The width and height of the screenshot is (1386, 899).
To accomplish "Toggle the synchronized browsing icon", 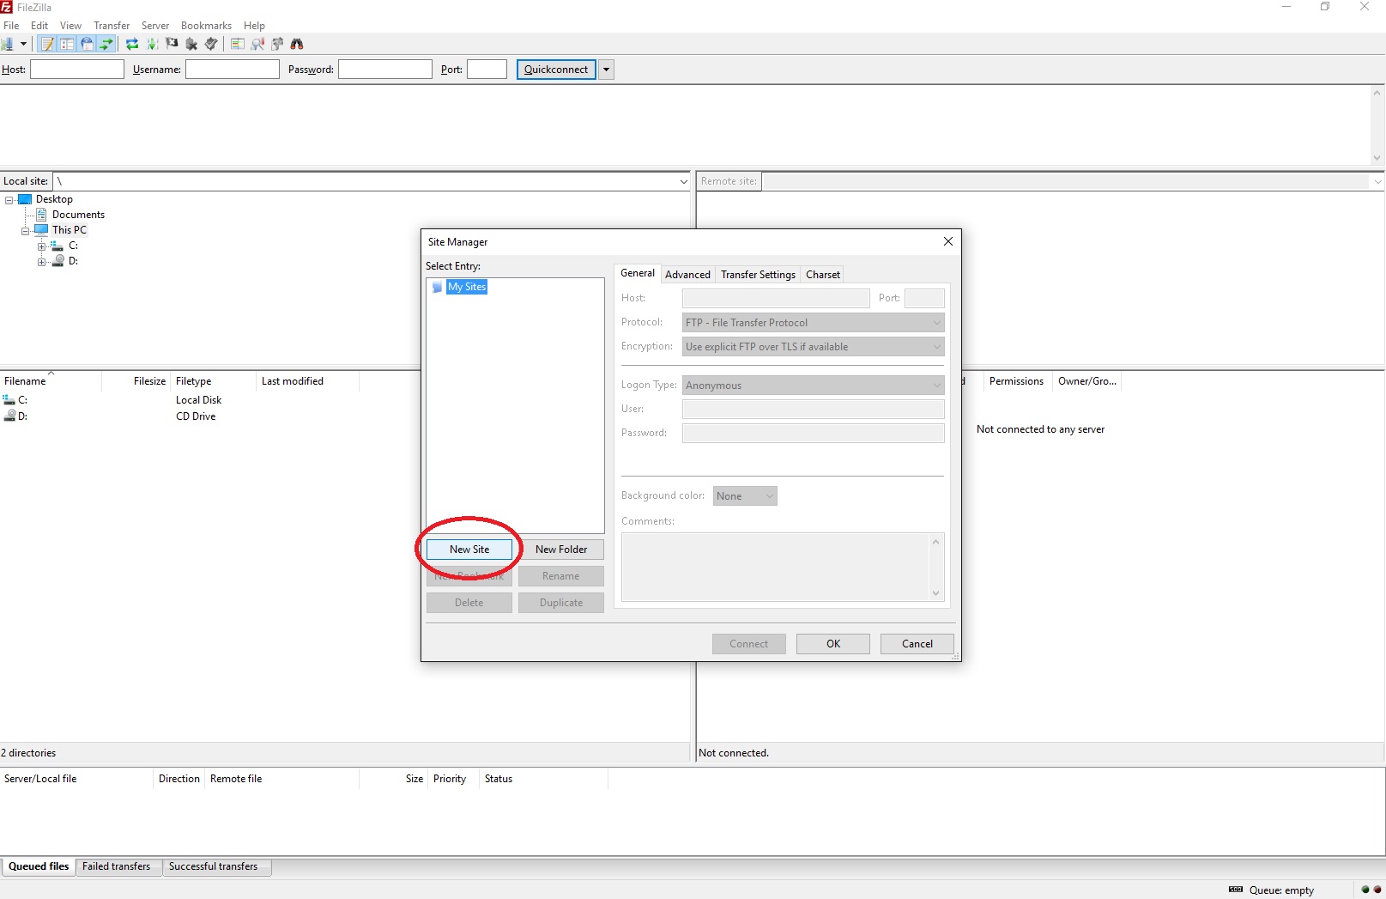I will (x=277, y=44).
